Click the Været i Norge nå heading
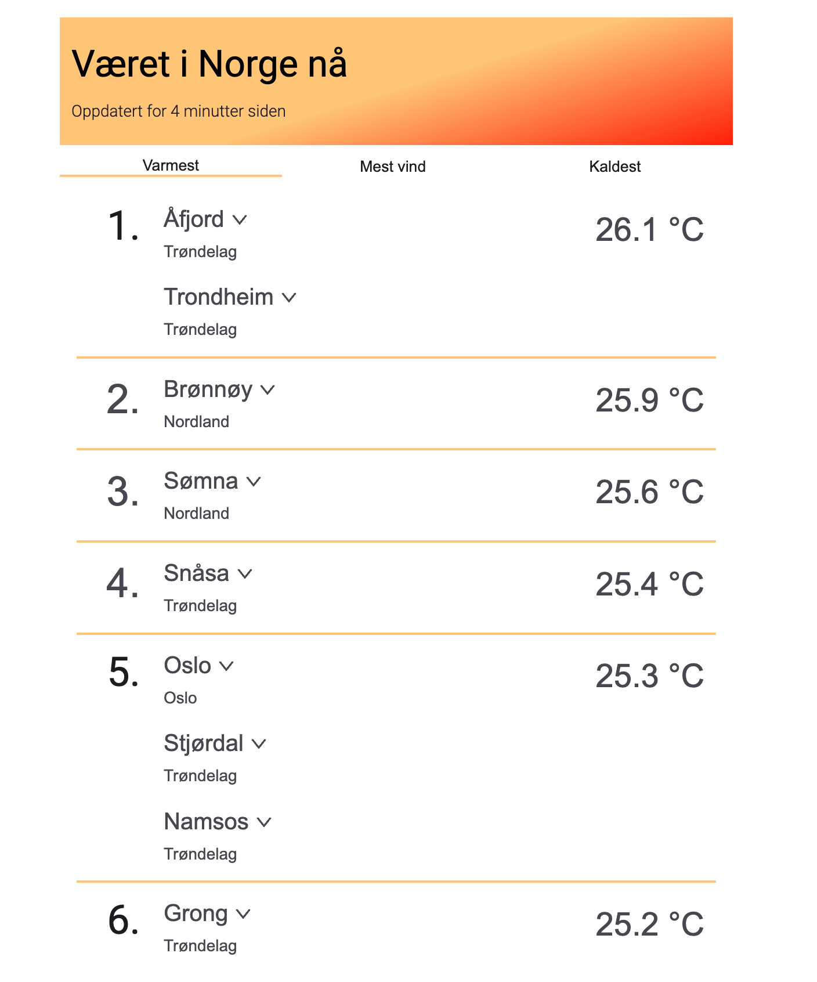Screen dimensions: 817x982 [x=209, y=64]
